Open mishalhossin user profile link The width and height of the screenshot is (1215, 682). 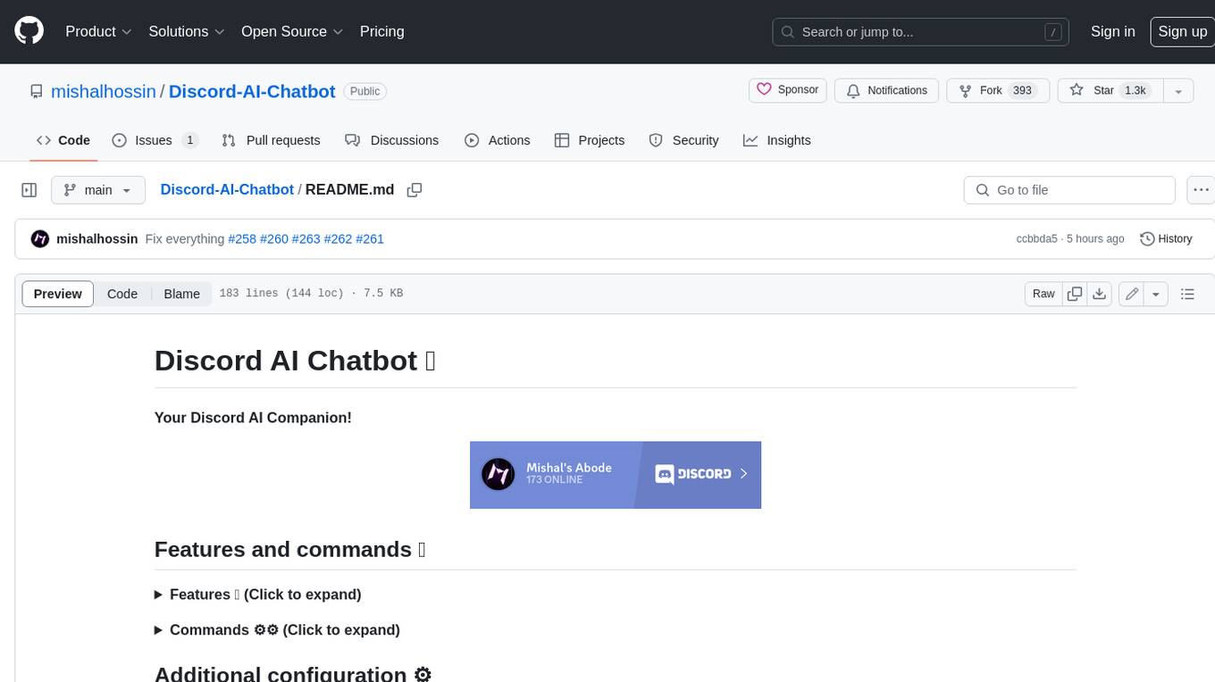coord(103,91)
